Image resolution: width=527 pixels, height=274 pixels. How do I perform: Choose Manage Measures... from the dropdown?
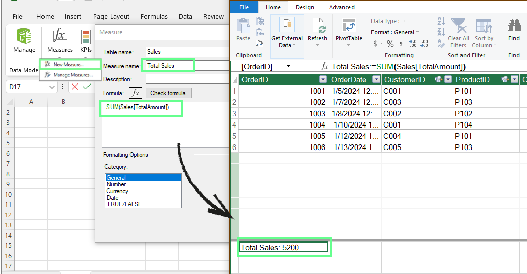coord(73,75)
